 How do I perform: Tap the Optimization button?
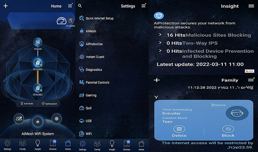[49, 104]
